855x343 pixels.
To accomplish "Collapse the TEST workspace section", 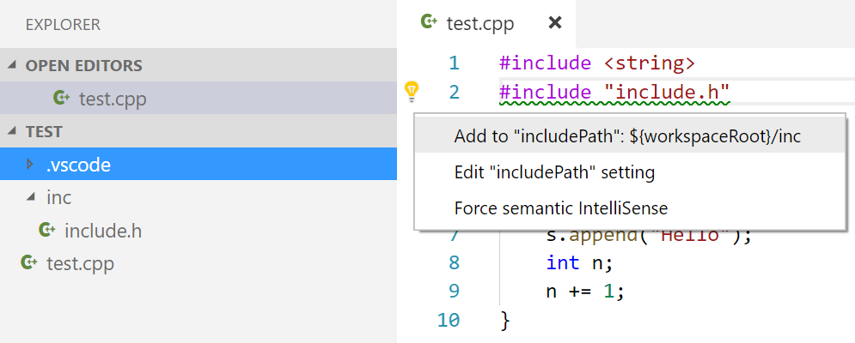I will click(x=13, y=132).
